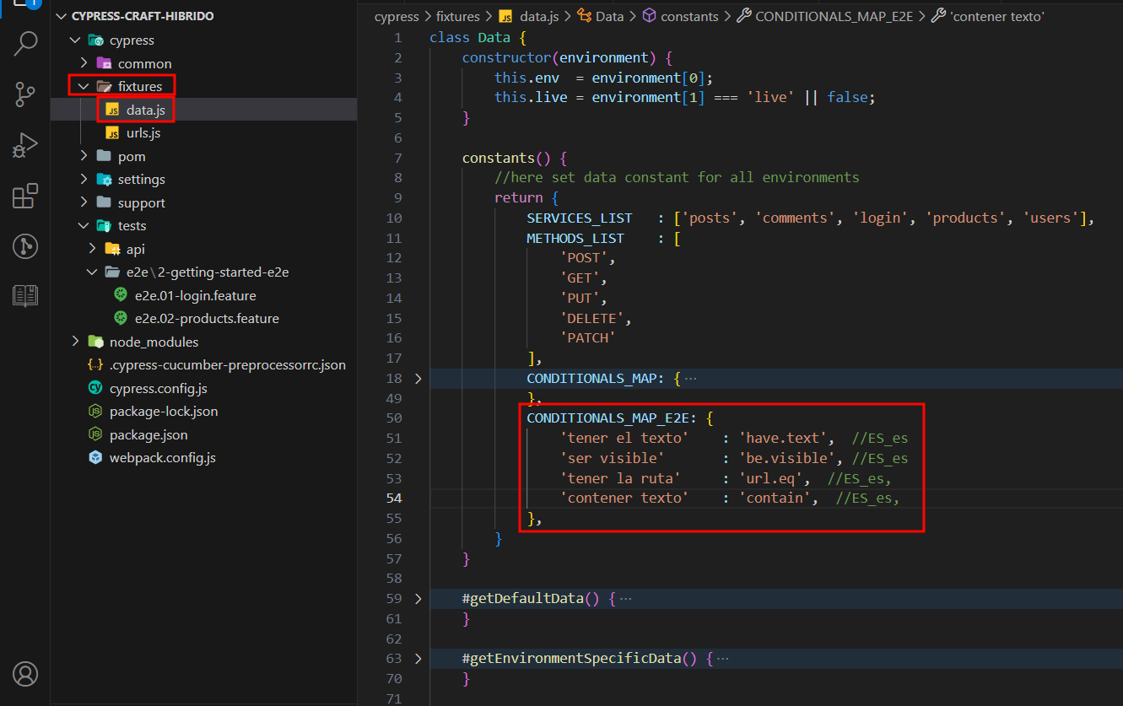This screenshot has width=1123, height=706.
Task: Click the webpack.config.js file icon
Action: point(95,458)
